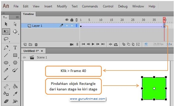Select the Pencil tool
The height and width of the screenshot is (106, 175).
pos(6,70)
